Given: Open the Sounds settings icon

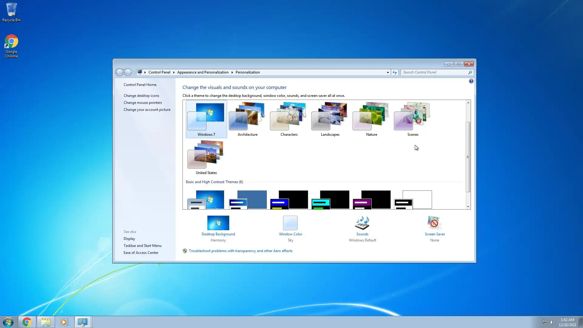Looking at the screenshot, I should click(x=362, y=223).
